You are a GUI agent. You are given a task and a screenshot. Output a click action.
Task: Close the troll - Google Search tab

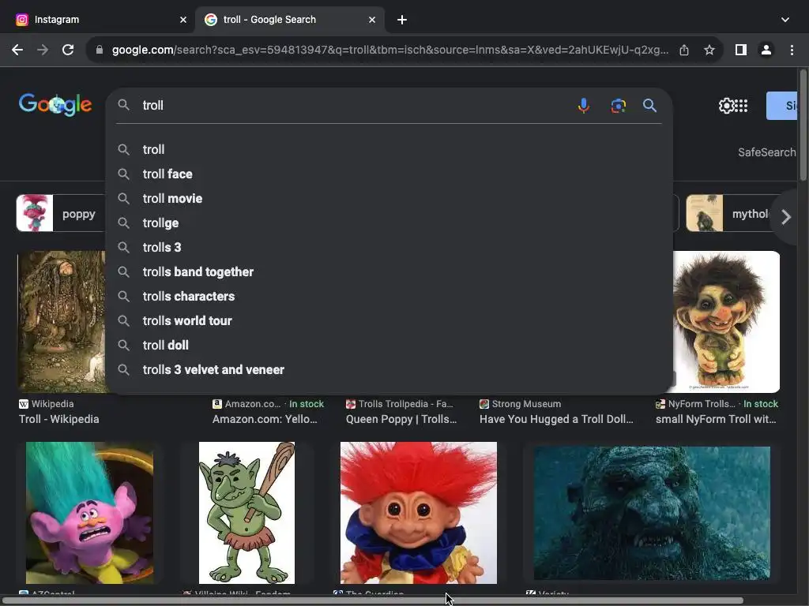372,20
